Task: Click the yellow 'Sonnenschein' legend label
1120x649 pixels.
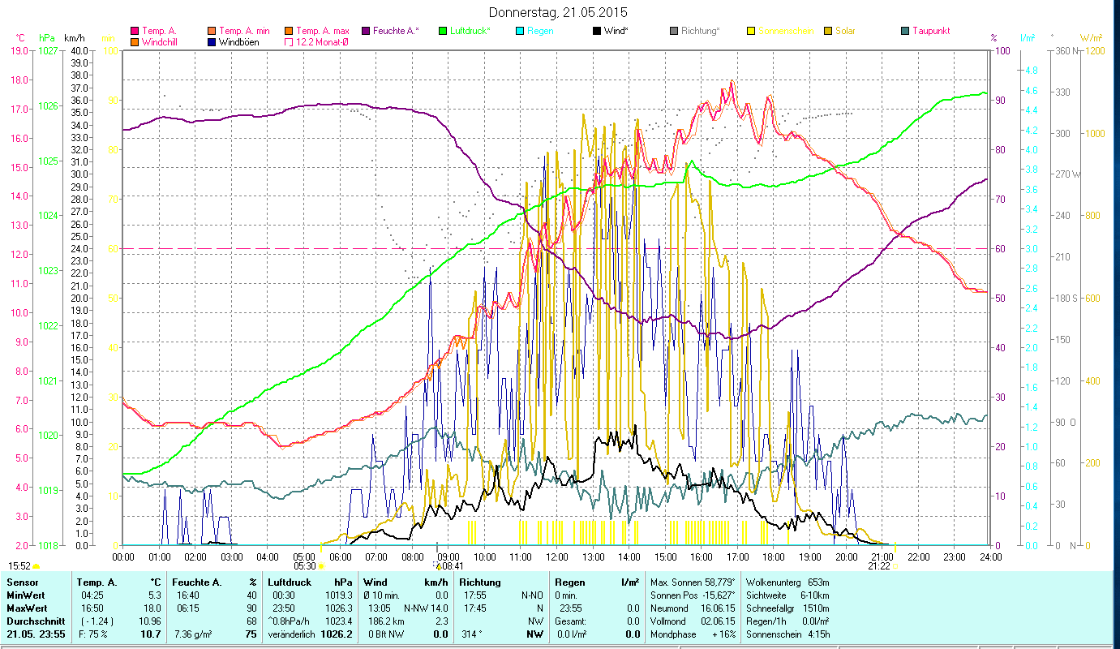Action: click(x=786, y=31)
